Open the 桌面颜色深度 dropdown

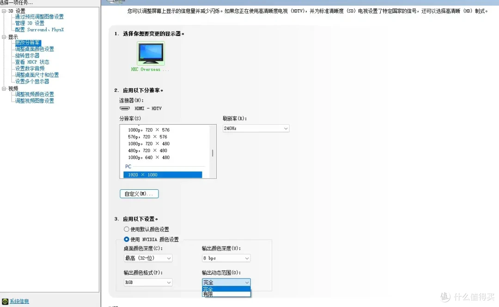coord(148,258)
